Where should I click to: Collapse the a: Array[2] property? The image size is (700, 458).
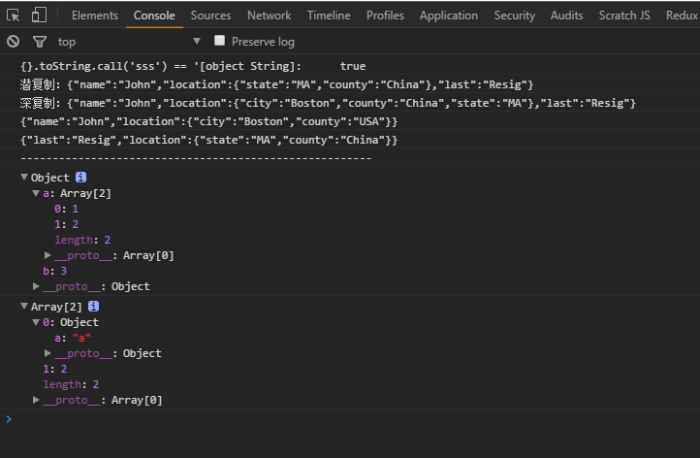coord(36,193)
